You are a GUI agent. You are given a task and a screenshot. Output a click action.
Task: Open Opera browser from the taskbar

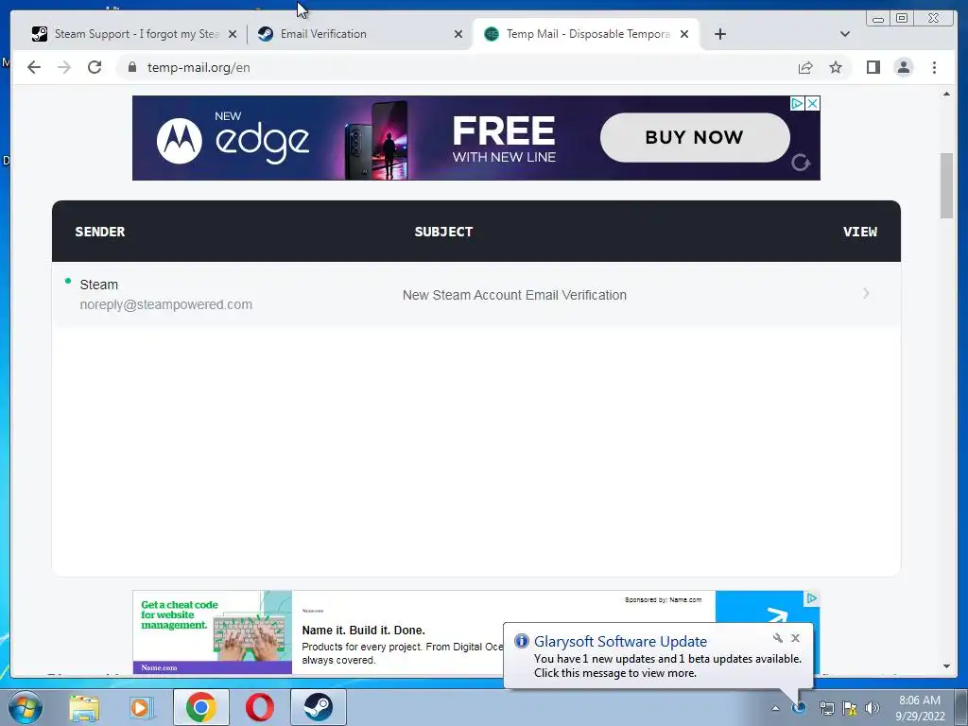click(259, 707)
